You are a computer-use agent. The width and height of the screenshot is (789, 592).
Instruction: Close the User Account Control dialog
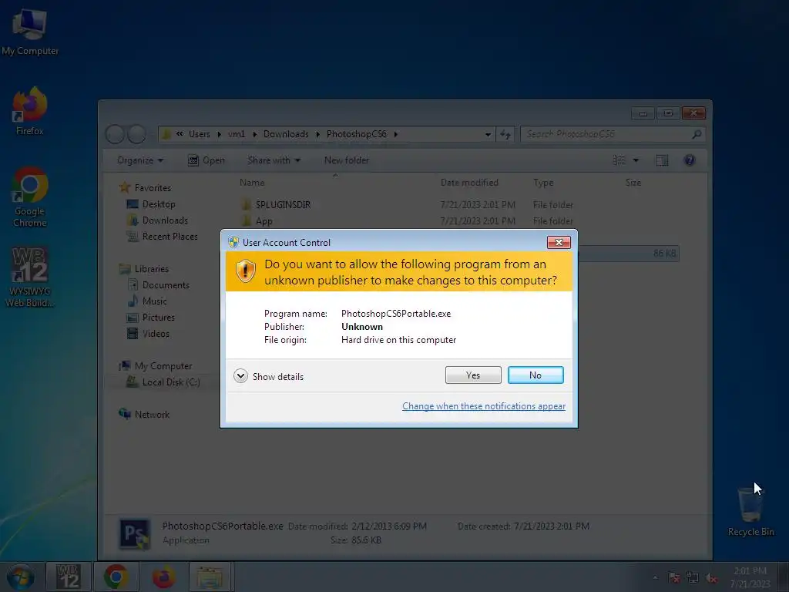[x=559, y=242]
